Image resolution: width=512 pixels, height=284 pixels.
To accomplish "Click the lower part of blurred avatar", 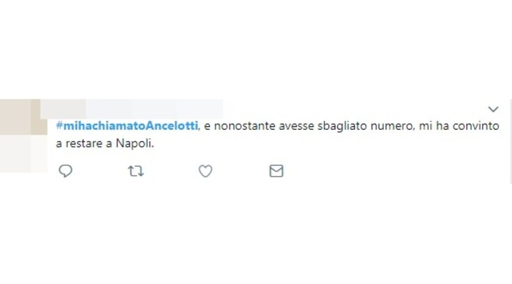I will coord(24,153).
